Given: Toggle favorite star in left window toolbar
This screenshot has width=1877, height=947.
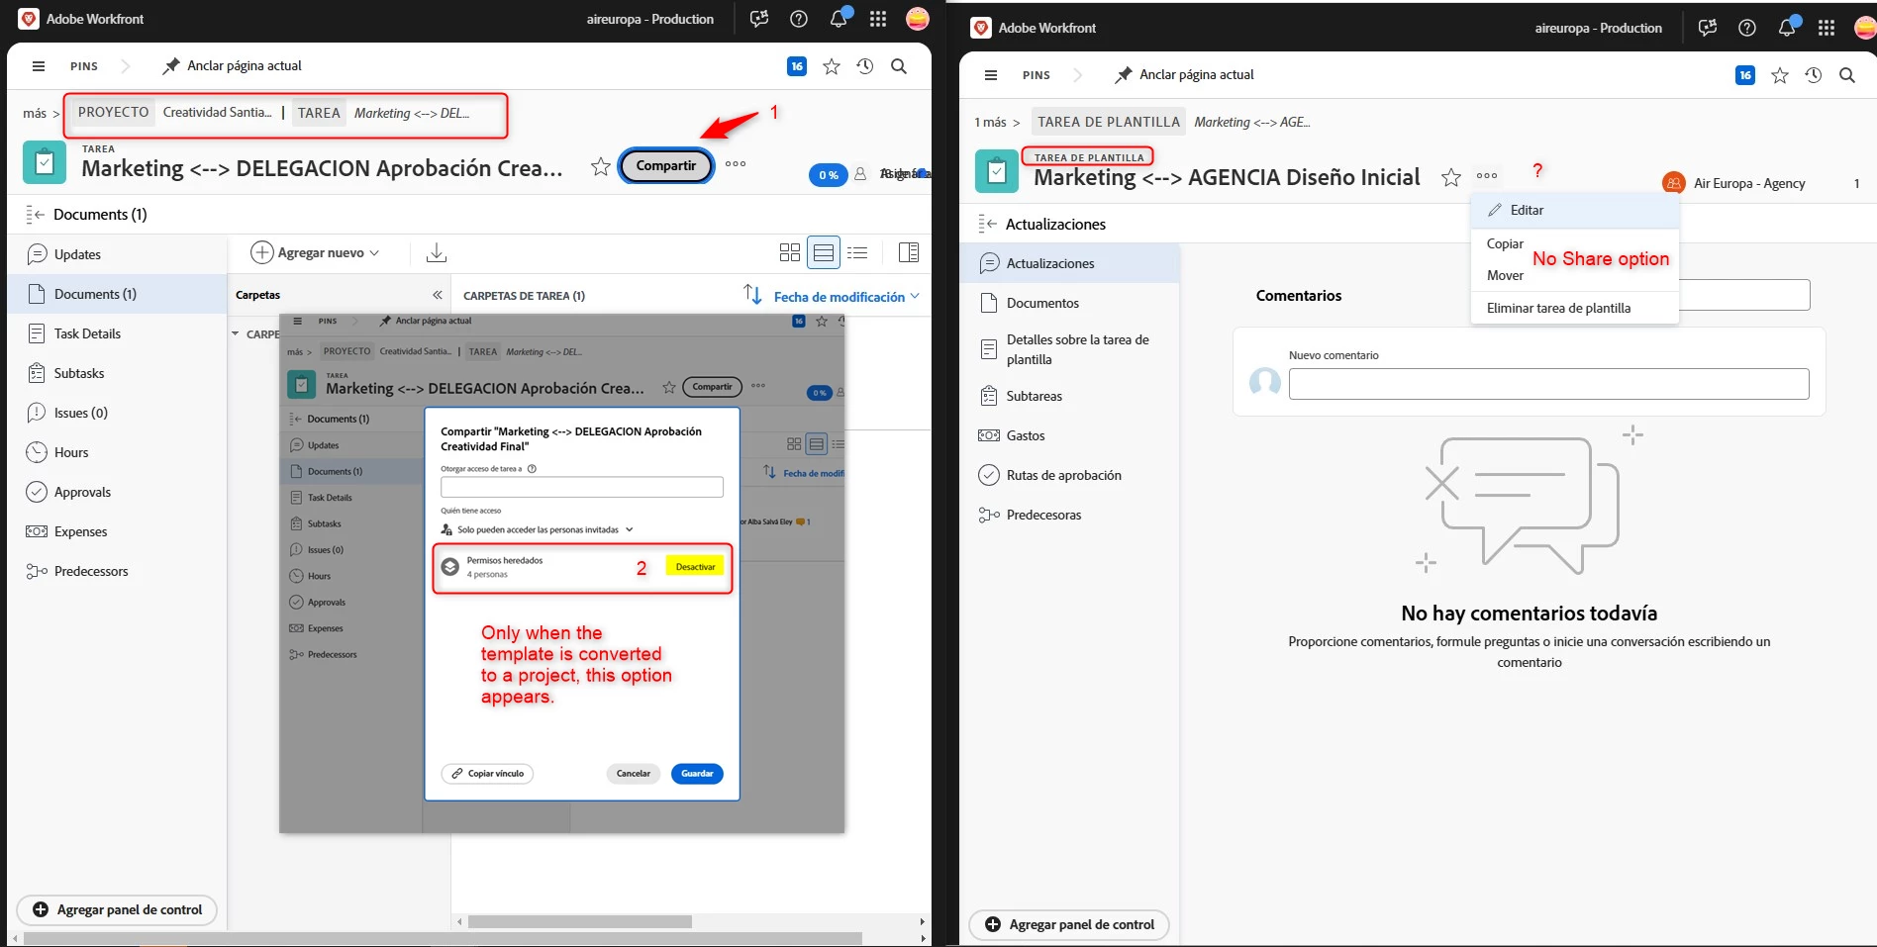Looking at the screenshot, I should [832, 66].
